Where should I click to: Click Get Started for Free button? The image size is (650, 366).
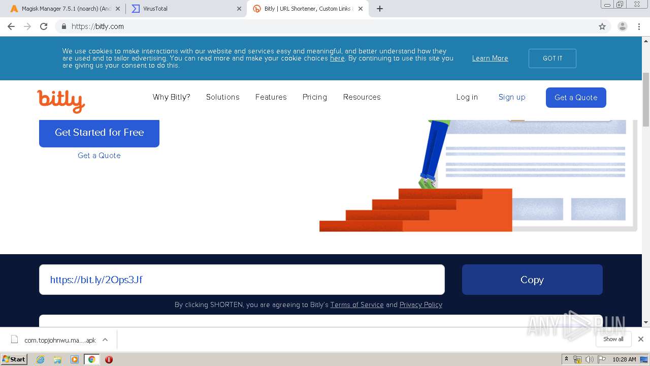click(x=99, y=133)
